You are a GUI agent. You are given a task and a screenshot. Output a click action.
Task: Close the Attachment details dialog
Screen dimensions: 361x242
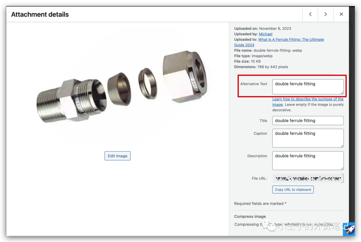coord(341,14)
